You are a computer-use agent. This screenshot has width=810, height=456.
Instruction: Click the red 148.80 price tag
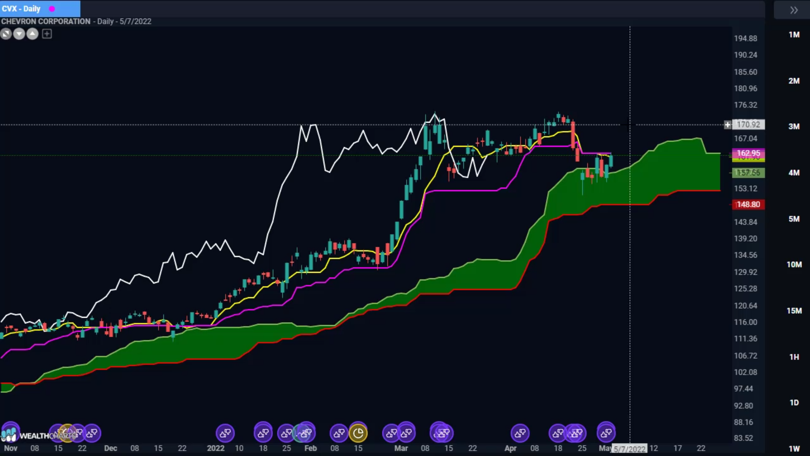click(748, 204)
